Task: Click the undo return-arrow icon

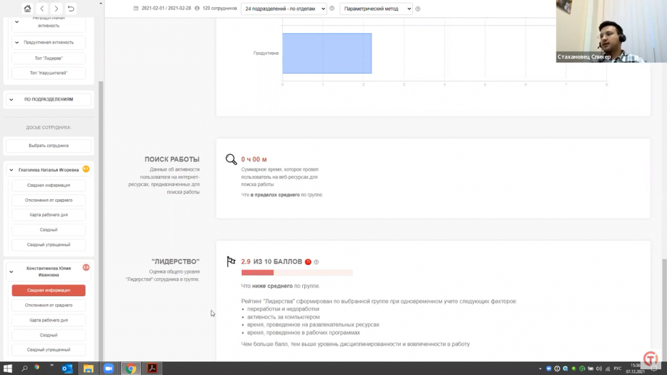Action: click(71, 8)
